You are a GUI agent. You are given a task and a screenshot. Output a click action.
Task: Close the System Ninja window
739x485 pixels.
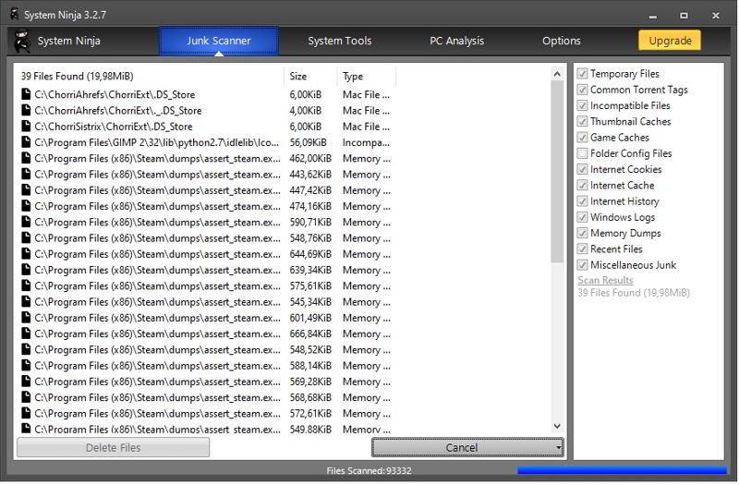click(x=715, y=16)
